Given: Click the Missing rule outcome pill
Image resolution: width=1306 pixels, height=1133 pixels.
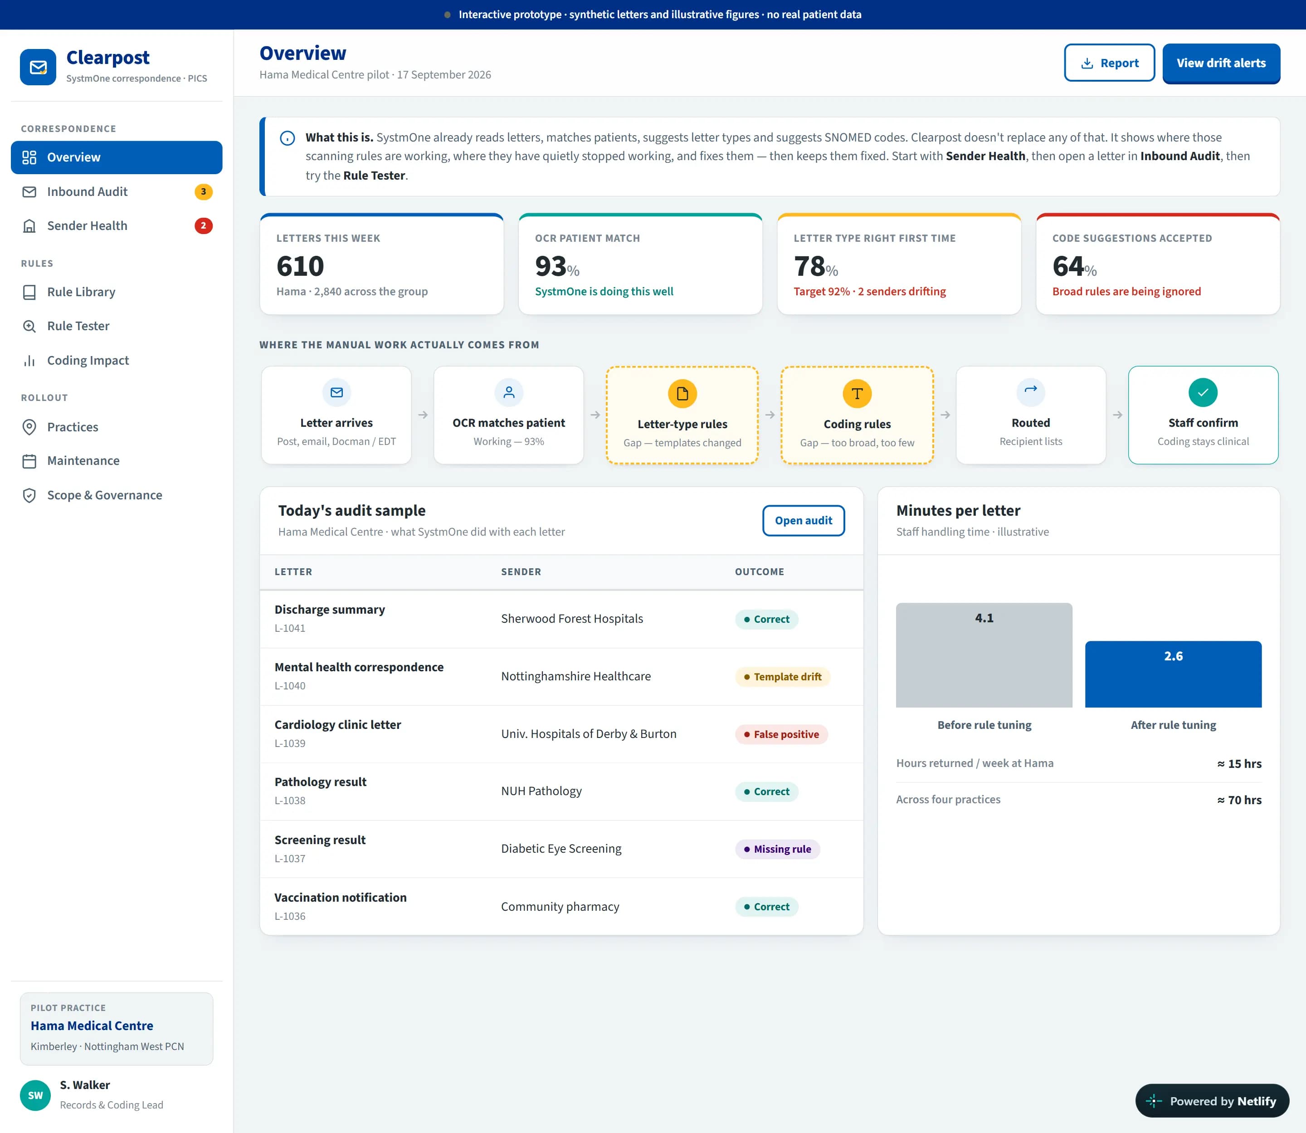Looking at the screenshot, I should pyautogui.click(x=778, y=849).
